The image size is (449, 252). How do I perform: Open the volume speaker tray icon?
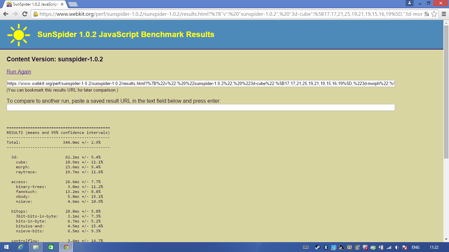click(x=397, y=247)
